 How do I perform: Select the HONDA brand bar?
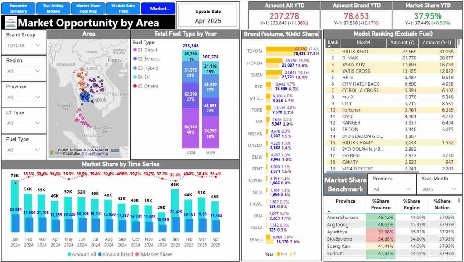click(x=274, y=60)
